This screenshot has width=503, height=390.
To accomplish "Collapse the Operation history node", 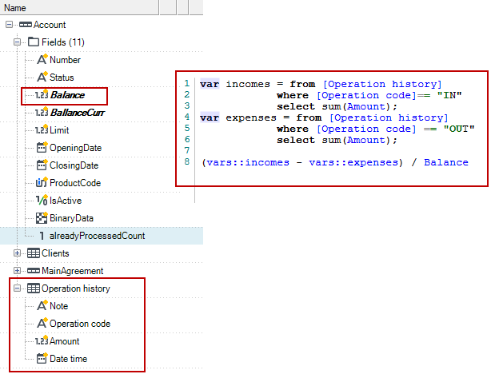I will click(17, 289).
